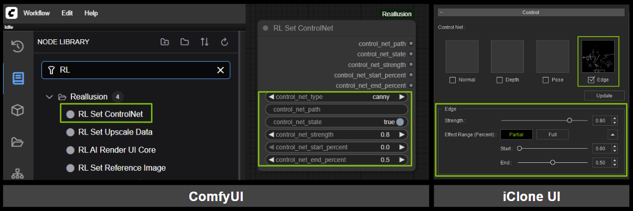Enable the Normal ControlNet checkbox
Image resolution: width=633 pixels, height=211 pixels.
coord(453,80)
